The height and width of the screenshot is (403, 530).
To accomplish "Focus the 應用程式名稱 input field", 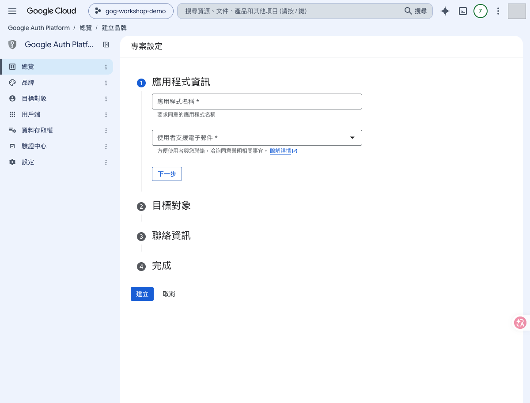I will point(257,102).
